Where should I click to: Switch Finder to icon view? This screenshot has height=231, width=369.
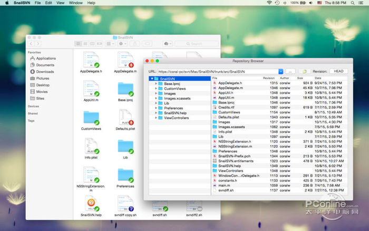(79, 43)
